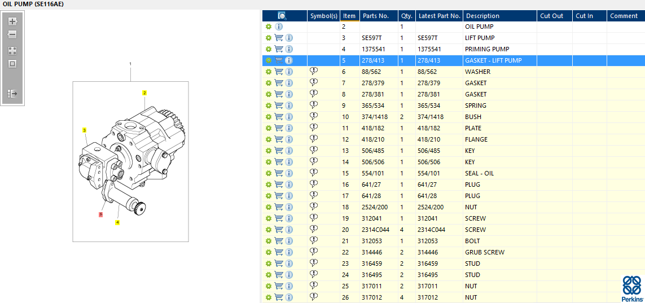Click the Description column header
Screen dimensions: 645x303
click(x=482, y=16)
